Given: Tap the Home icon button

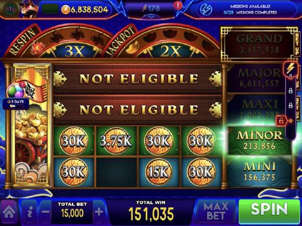Looking at the screenshot, I should point(9,212).
